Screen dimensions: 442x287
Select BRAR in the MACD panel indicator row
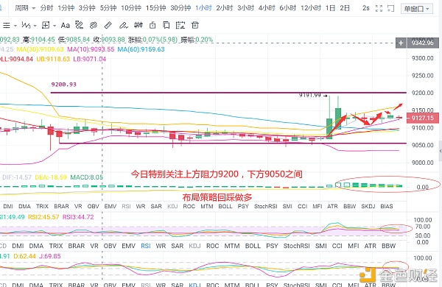coord(61,207)
